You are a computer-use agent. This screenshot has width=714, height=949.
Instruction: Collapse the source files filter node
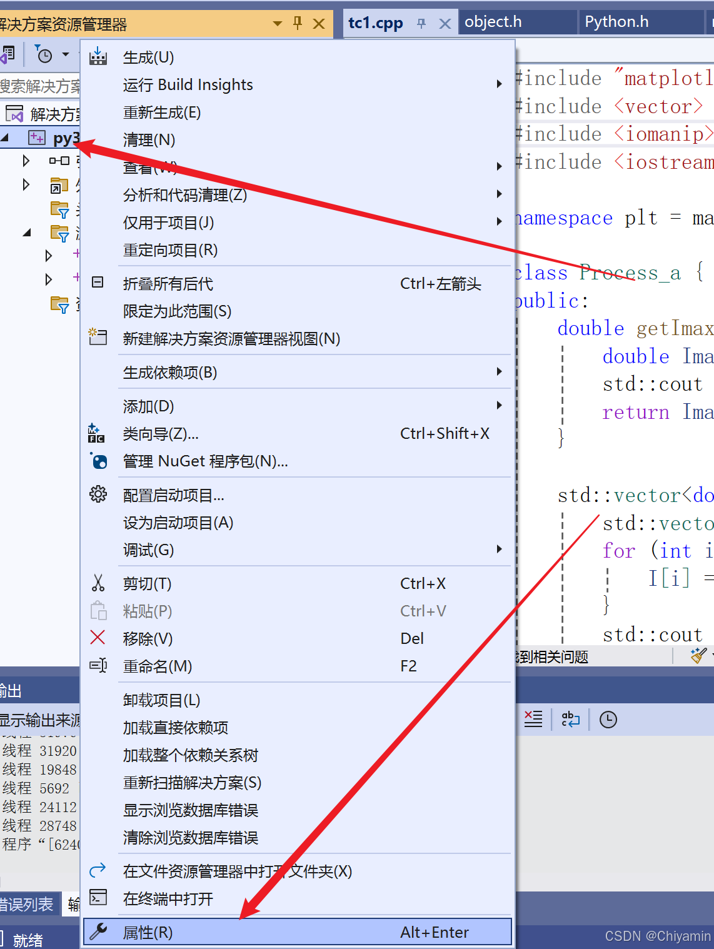(27, 233)
